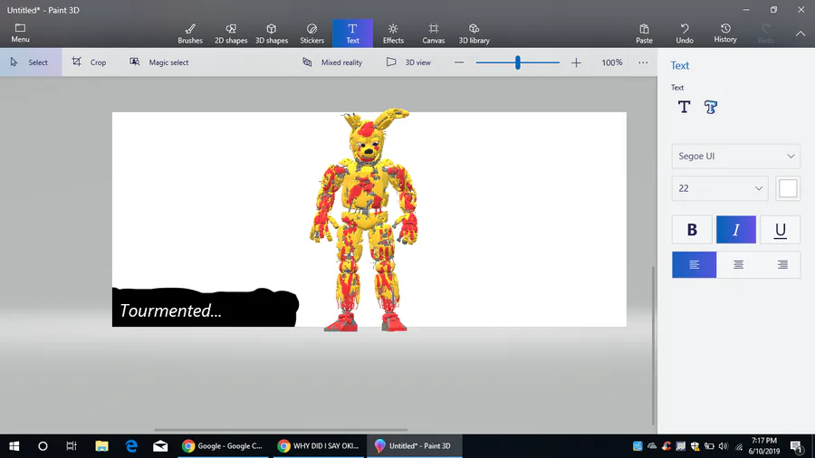Open the 3D library
The width and height of the screenshot is (815, 458).
[x=474, y=33]
